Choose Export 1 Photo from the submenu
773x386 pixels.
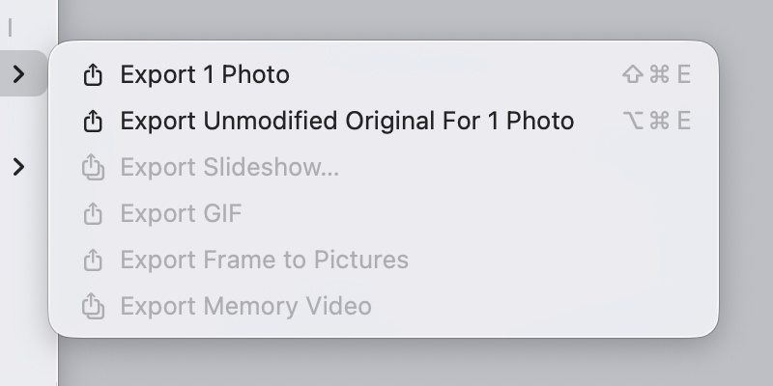pyautogui.click(x=205, y=74)
